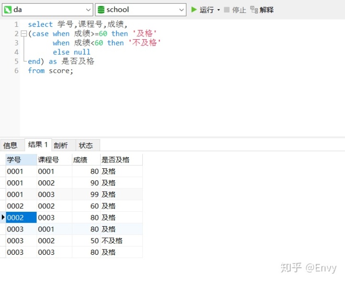Open the Run options dropdown arrow
The height and width of the screenshot is (283, 345).
pyautogui.click(x=218, y=10)
